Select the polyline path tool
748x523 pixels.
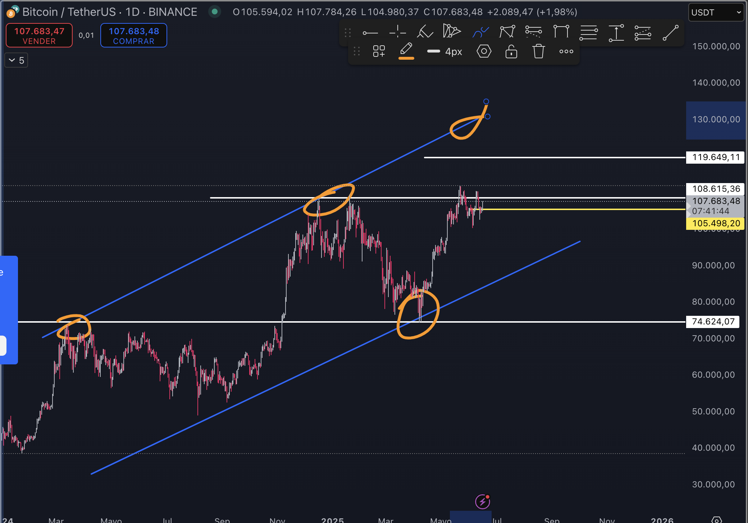coord(507,32)
